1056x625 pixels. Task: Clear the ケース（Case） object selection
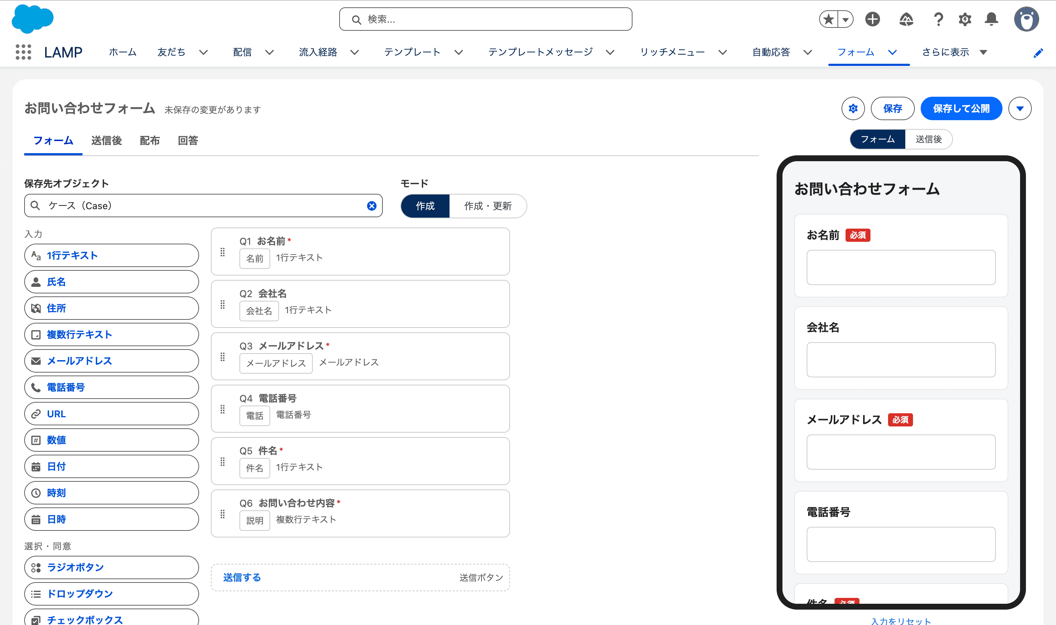coord(372,206)
